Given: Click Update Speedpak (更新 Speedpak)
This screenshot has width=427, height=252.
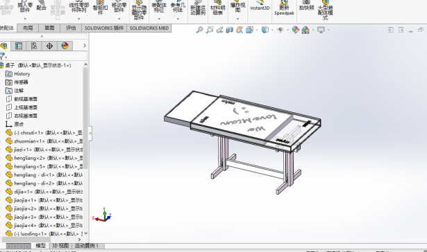Looking at the screenshot, I should (284, 8).
